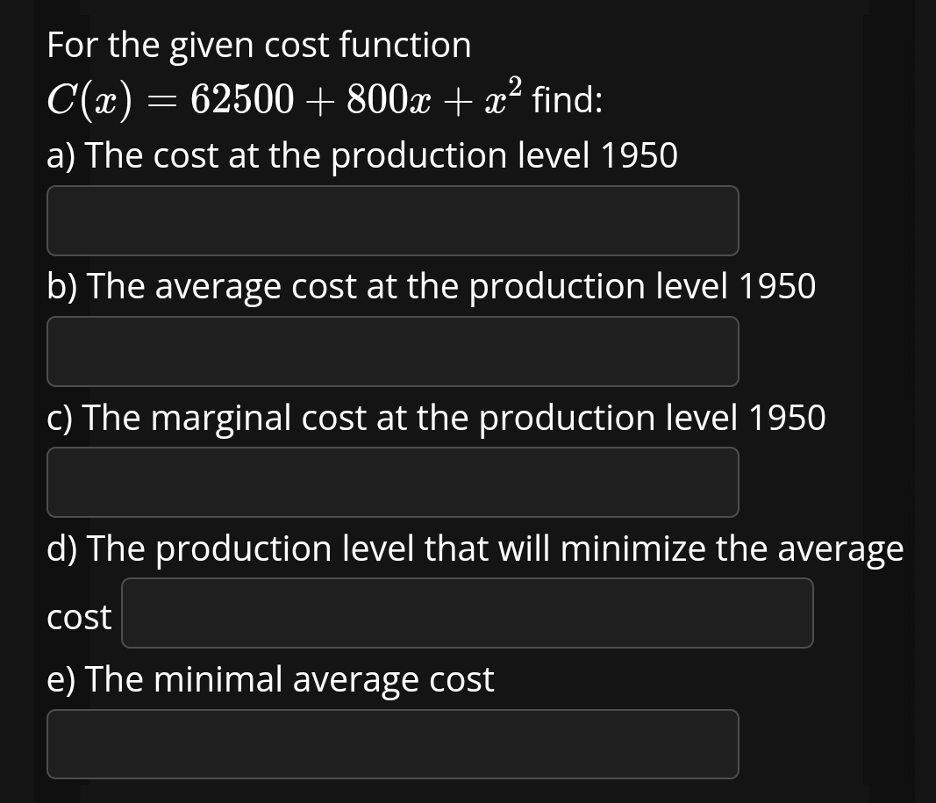
Task: Select the minimal average cost input field
Action: click(x=392, y=743)
